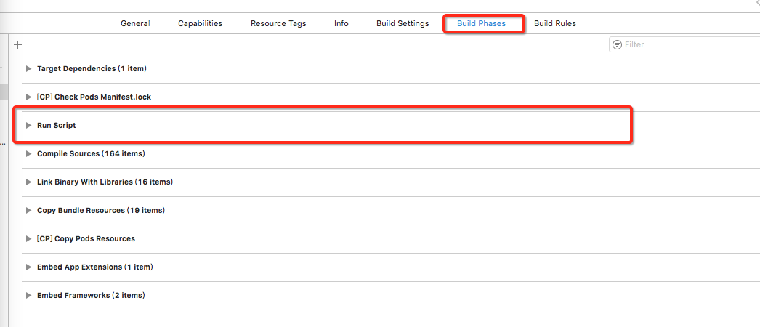760x327 pixels.
Task: Open the Capabilities tab
Action: coord(201,23)
